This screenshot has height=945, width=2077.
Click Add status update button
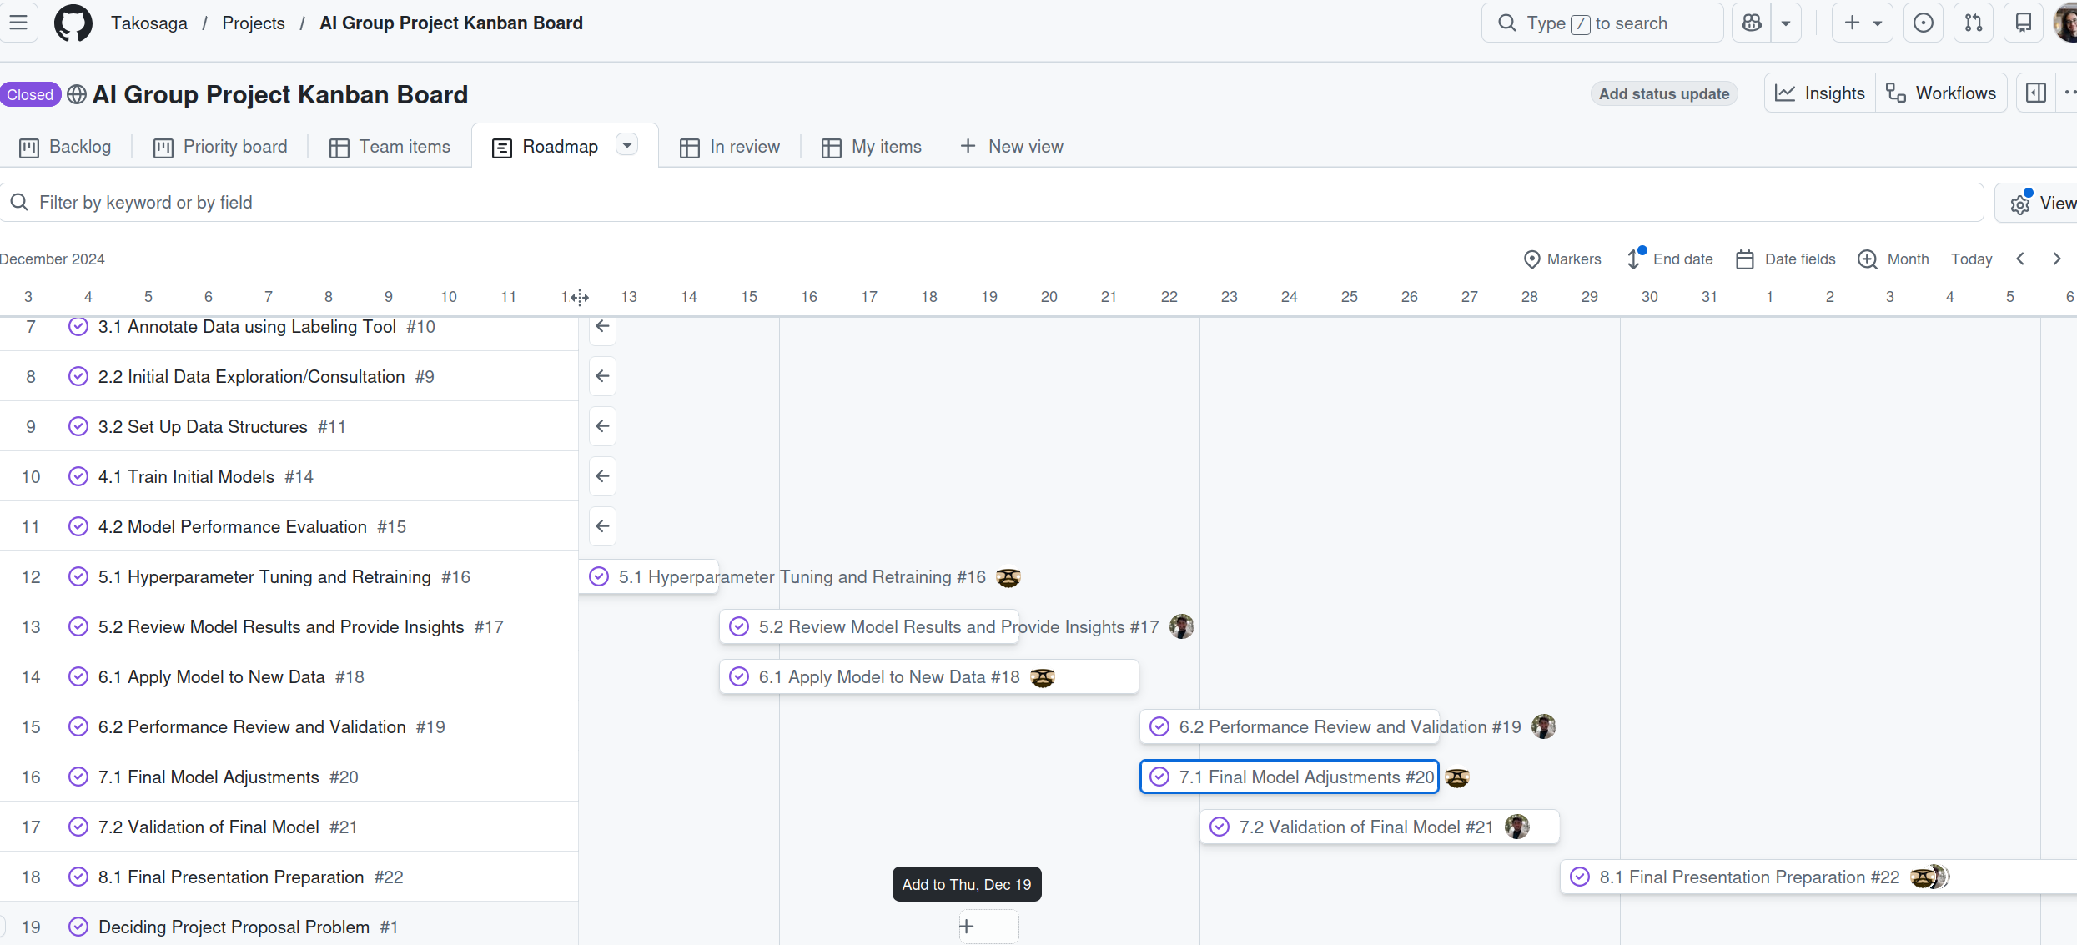coord(1664,94)
